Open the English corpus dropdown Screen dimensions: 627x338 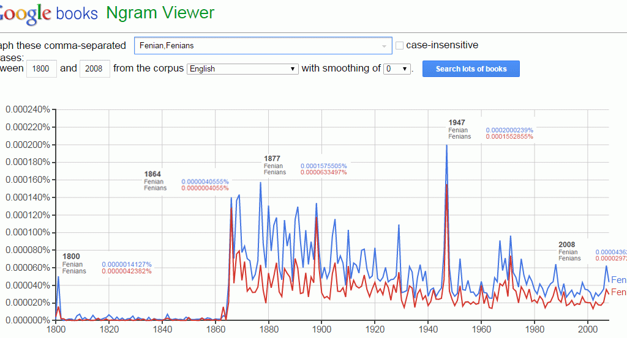click(x=242, y=69)
